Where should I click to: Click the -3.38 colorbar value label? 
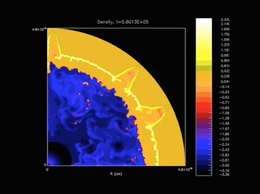[x=225, y=174]
